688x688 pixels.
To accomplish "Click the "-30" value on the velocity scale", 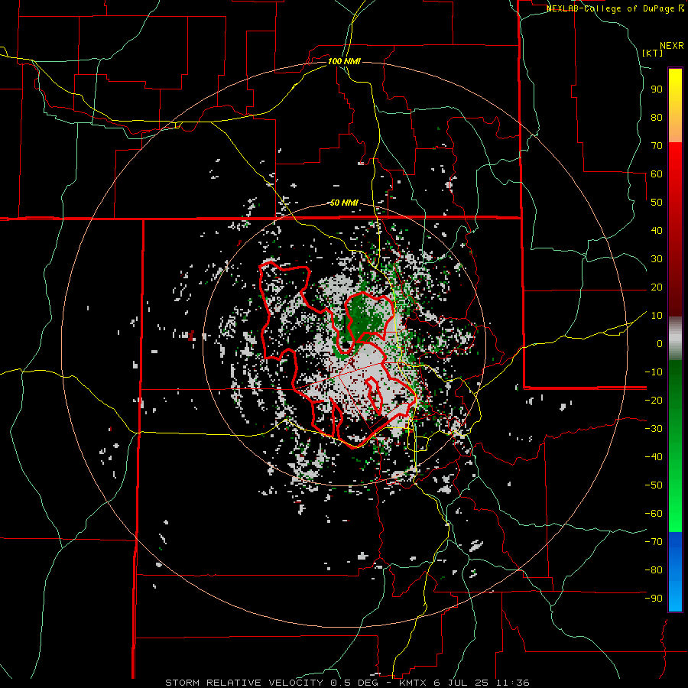I will click(x=654, y=429).
